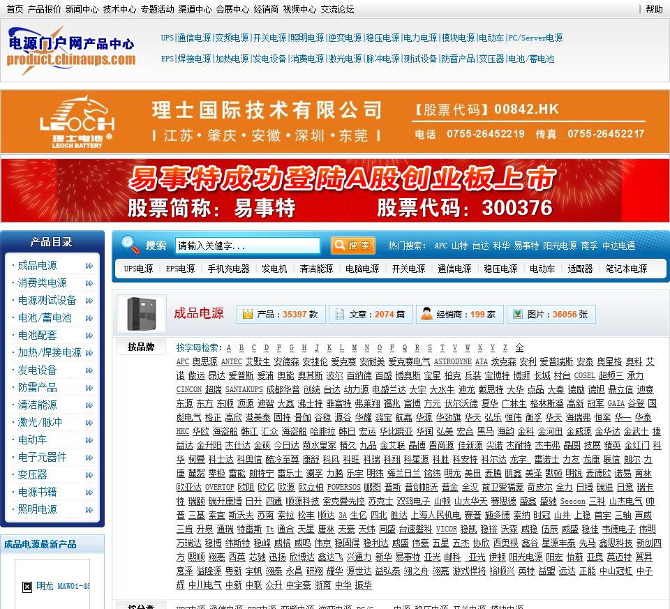Click brand link 中川电气
Image resolution: width=670 pixels, height=609 pixels.
click(x=205, y=585)
